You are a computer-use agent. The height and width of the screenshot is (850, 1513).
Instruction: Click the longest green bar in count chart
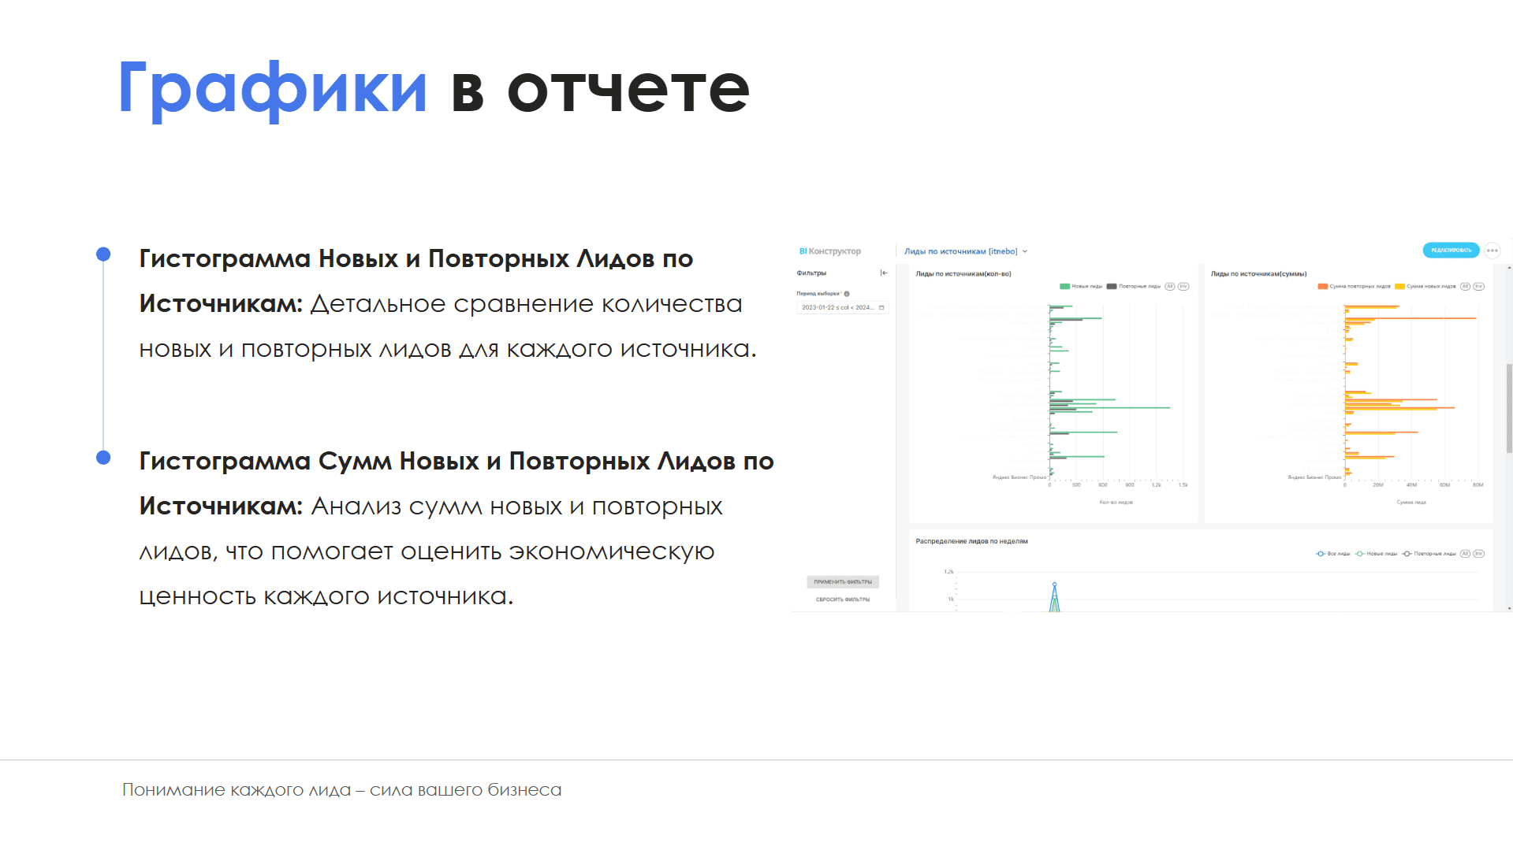point(1109,407)
